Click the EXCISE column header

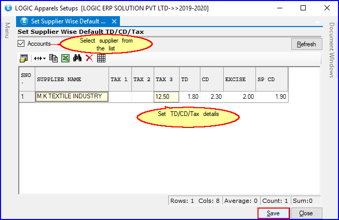click(x=239, y=79)
